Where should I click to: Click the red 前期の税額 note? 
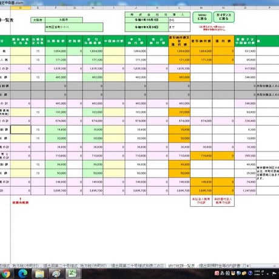tap(21, 203)
